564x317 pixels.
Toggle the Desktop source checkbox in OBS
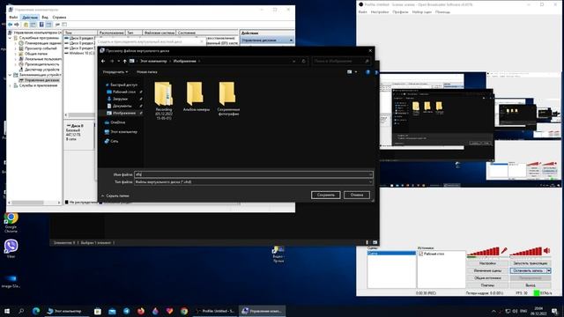point(421,254)
